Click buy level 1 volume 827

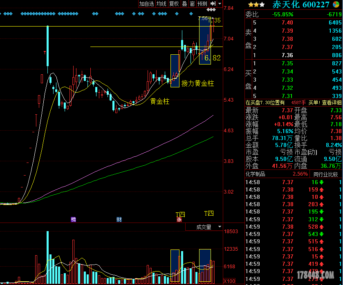pyautogui.click(x=336, y=63)
